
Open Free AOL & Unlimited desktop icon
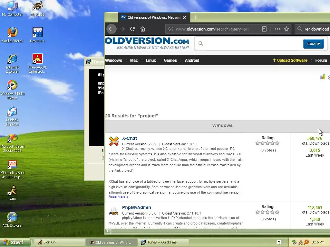click(x=38, y=63)
